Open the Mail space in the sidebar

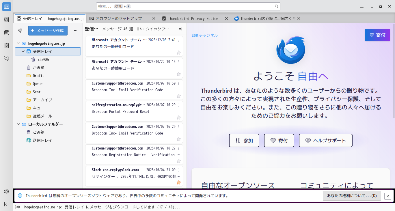tap(7, 7)
